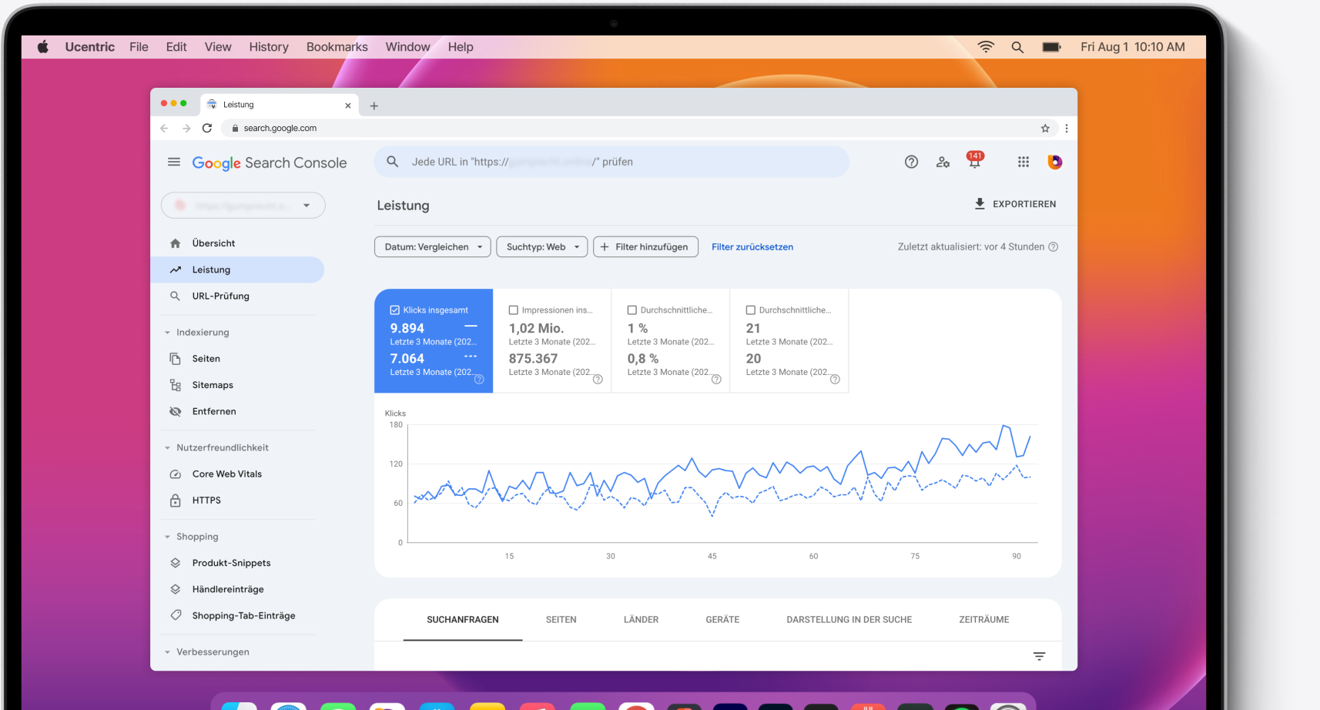1320x710 pixels.
Task: Open browser three-dot menu
Action: coord(1067,128)
